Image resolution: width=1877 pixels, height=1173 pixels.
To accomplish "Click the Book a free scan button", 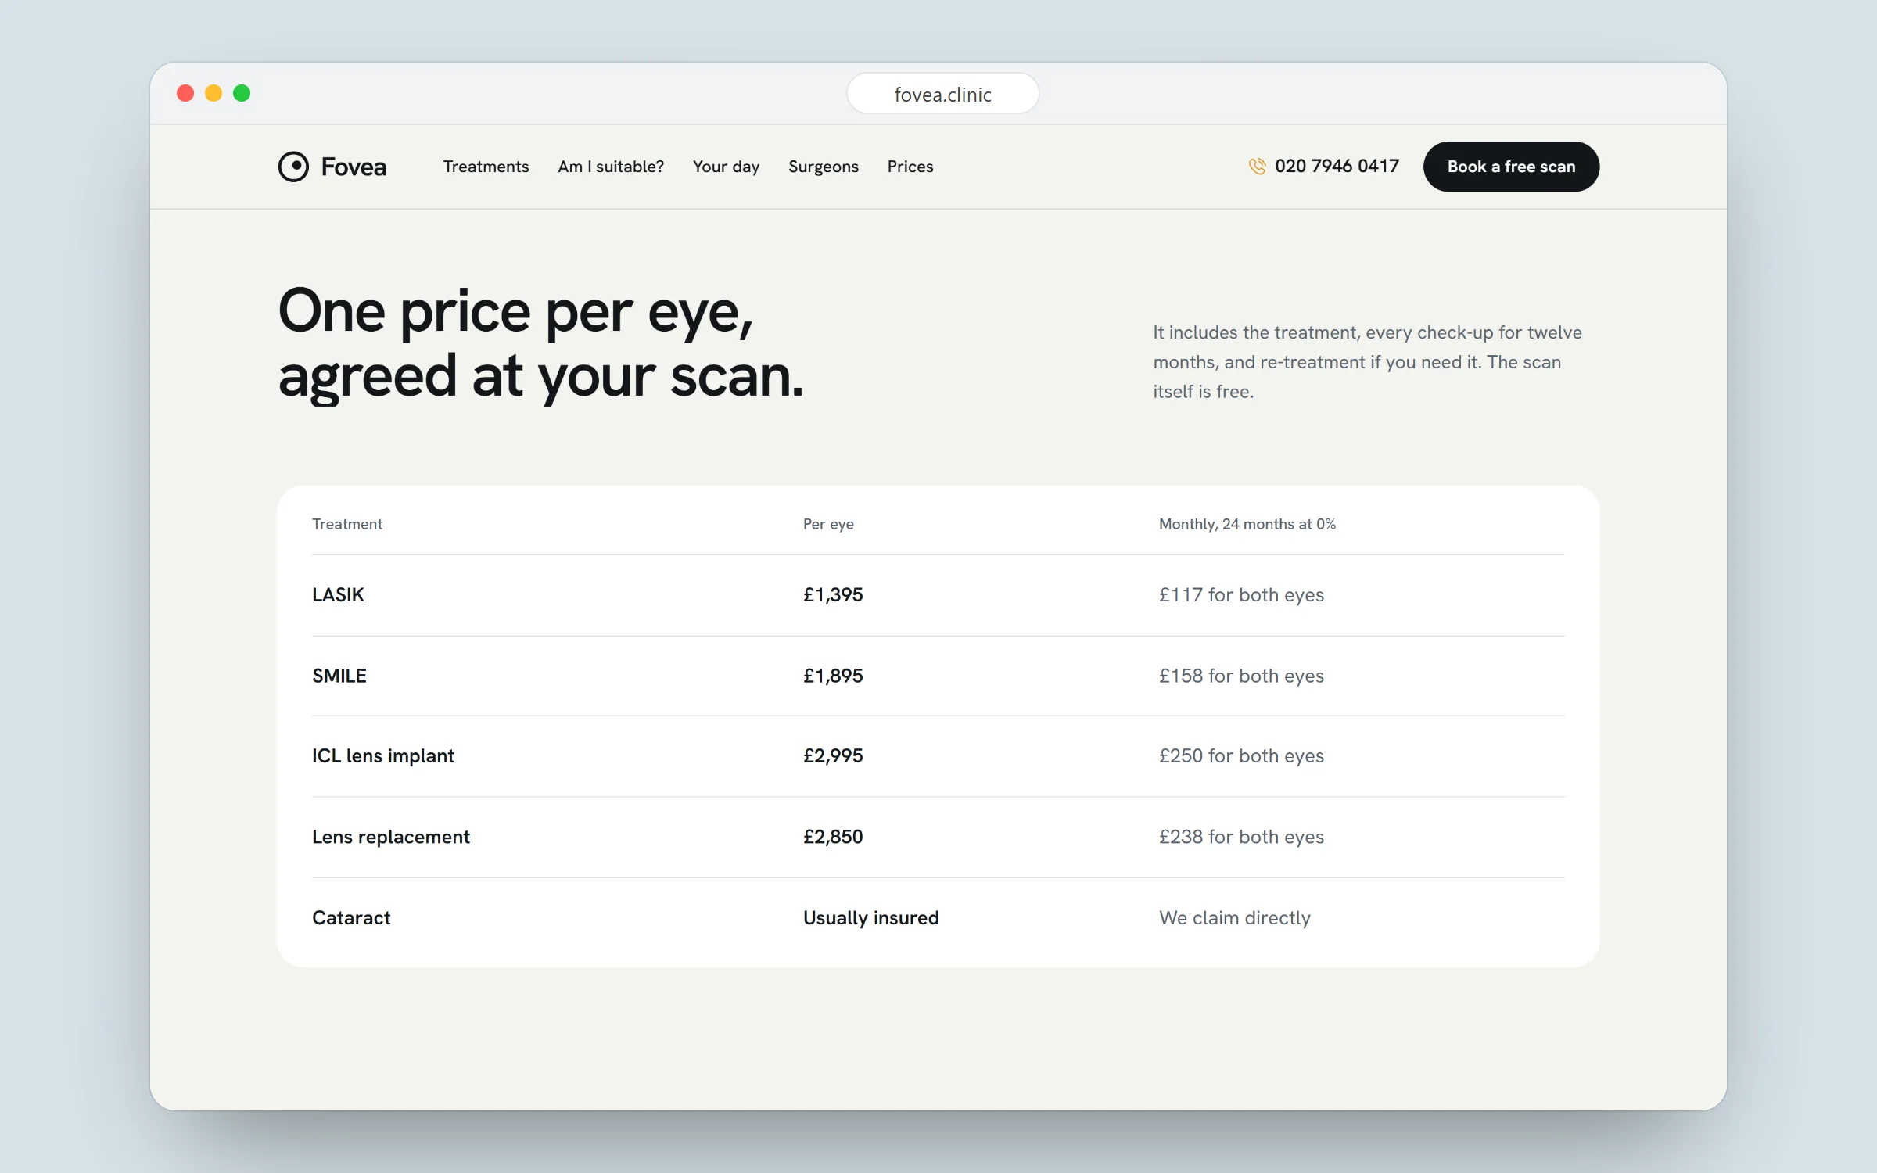I will 1511,167.
